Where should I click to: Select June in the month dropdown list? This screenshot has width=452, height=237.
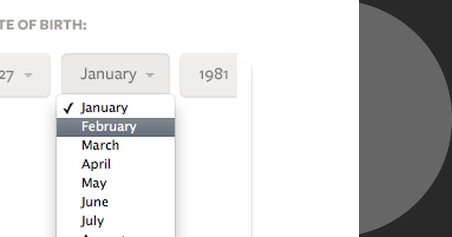[x=95, y=202]
